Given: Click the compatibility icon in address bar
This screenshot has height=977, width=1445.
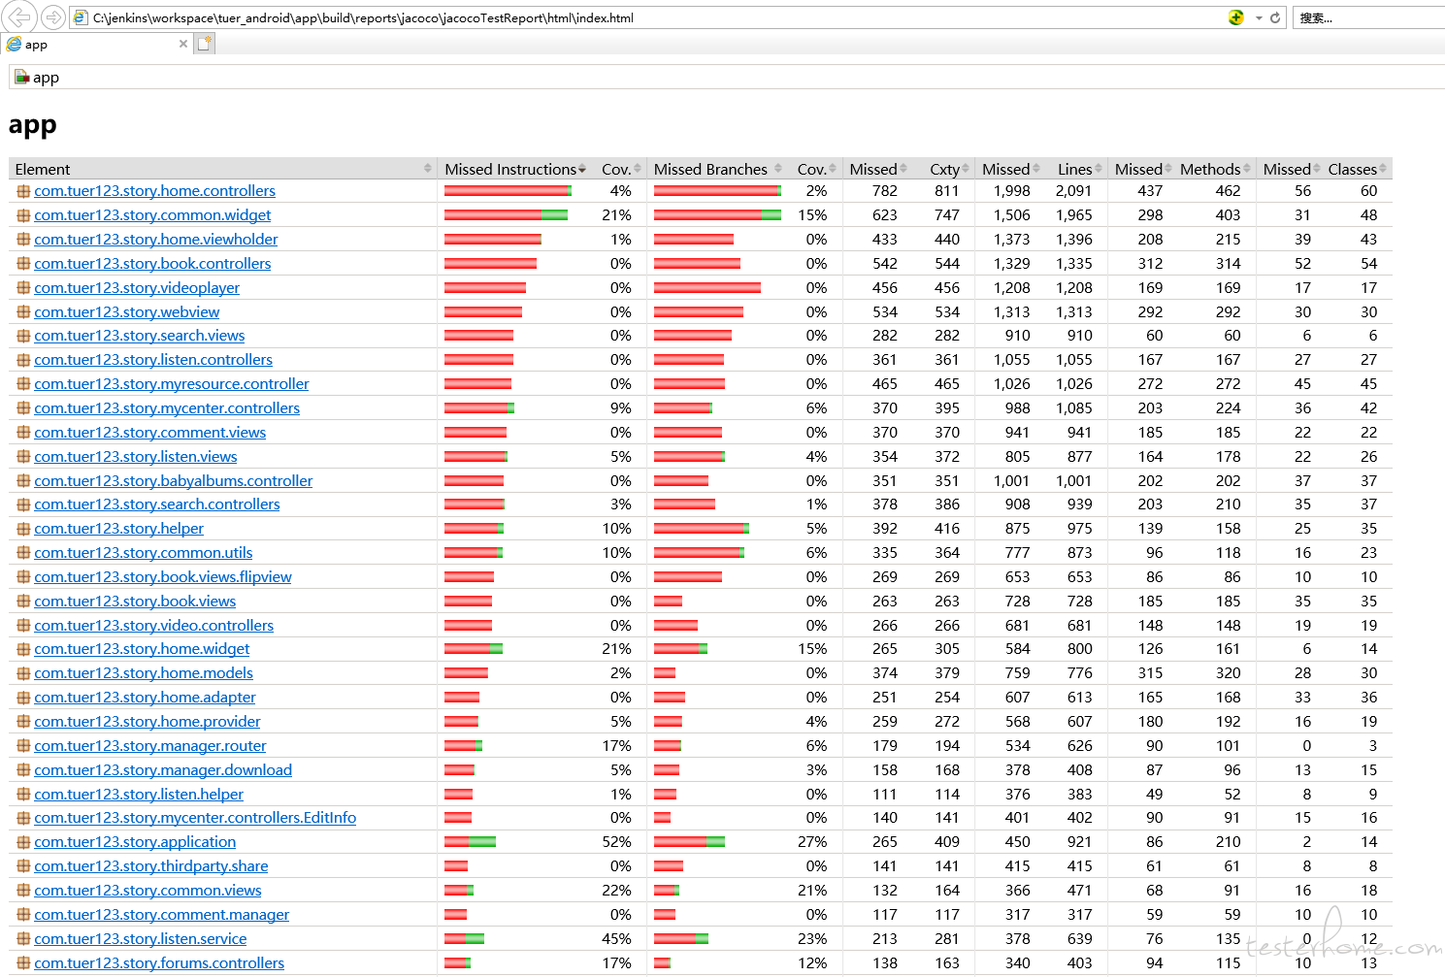Looking at the screenshot, I should tap(1235, 17).
